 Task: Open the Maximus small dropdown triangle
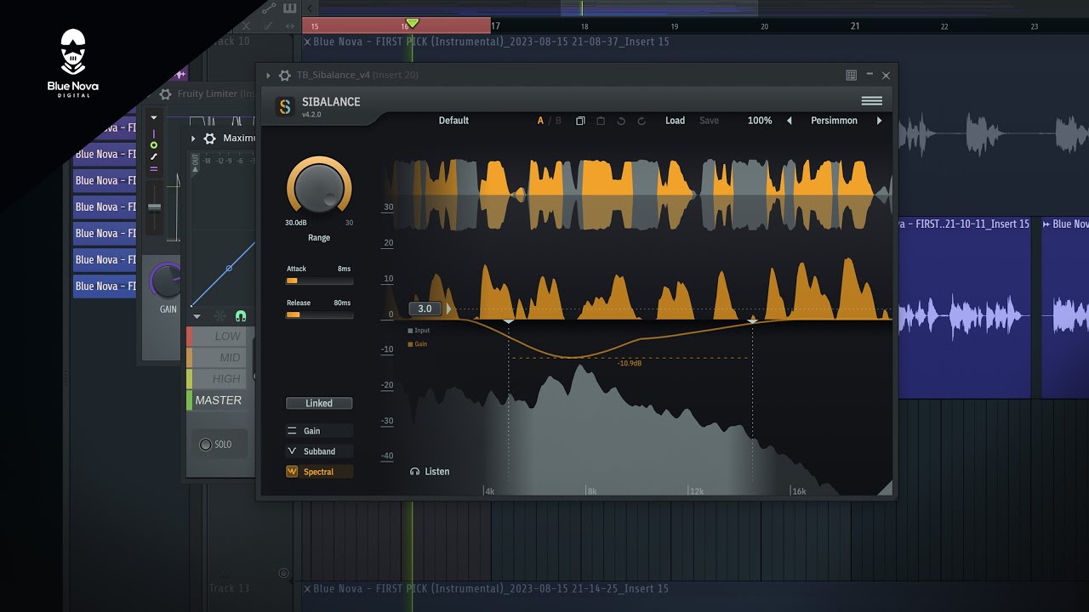point(197,316)
